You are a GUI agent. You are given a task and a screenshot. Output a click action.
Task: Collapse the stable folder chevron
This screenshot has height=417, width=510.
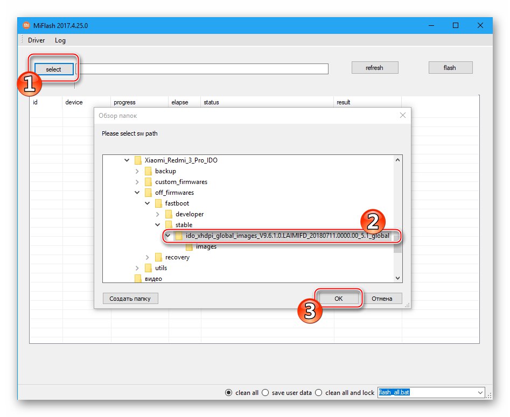coord(158,225)
